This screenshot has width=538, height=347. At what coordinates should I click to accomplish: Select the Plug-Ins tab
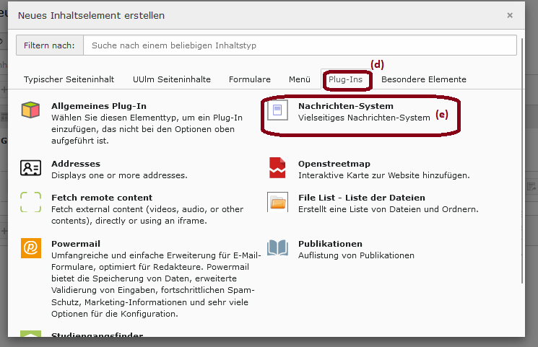tap(345, 79)
